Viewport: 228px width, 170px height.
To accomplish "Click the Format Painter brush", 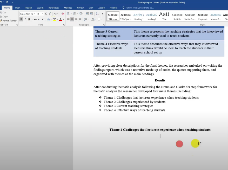I will point(8,21).
